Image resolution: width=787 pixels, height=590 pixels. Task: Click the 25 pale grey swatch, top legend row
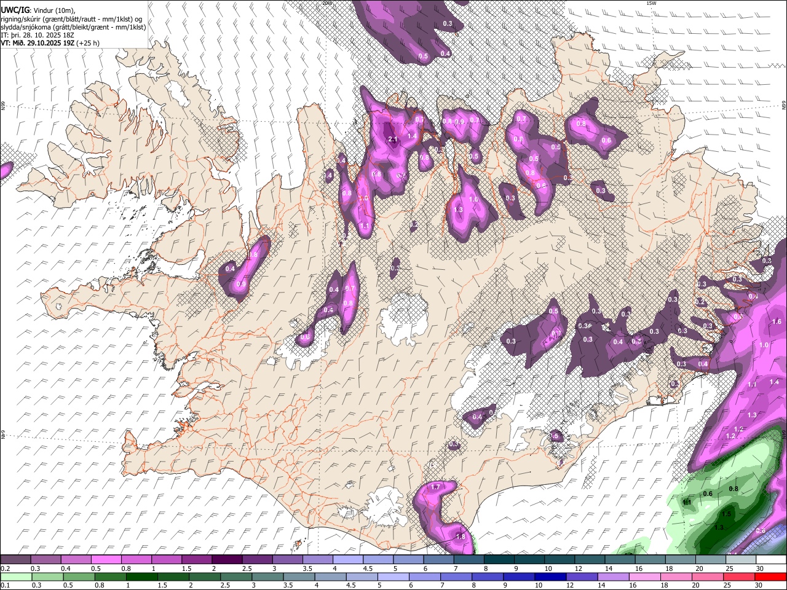pyautogui.click(x=740, y=560)
